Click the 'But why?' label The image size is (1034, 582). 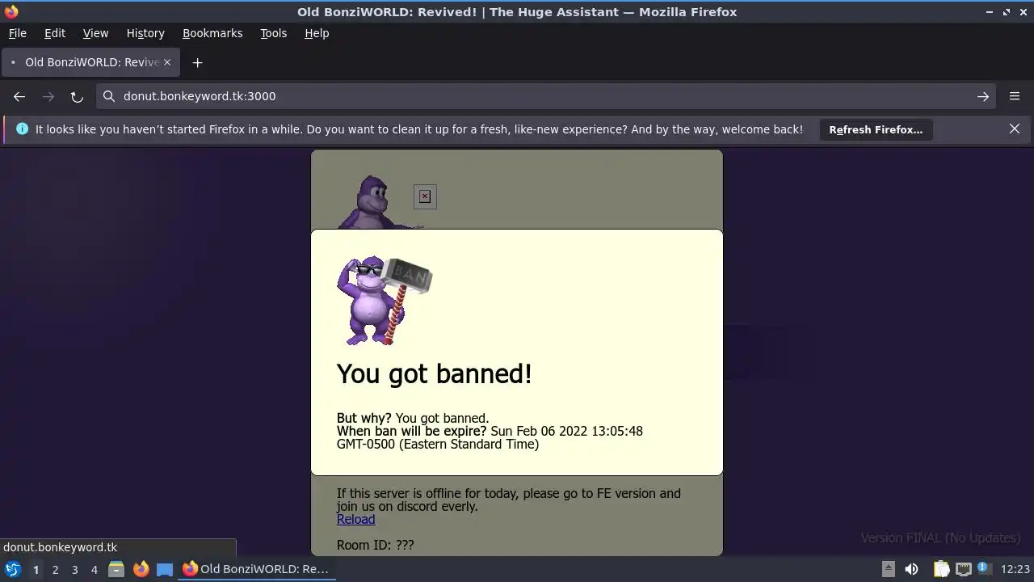click(x=364, y=418)
